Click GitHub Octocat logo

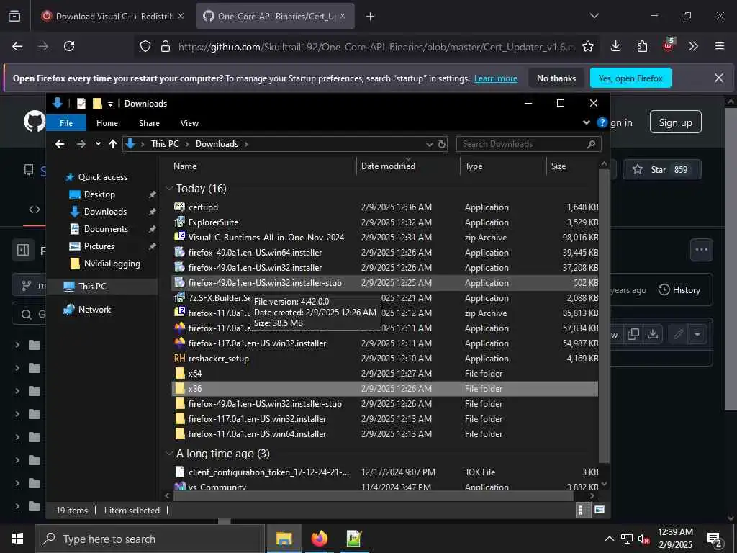[x=35, y=121]
